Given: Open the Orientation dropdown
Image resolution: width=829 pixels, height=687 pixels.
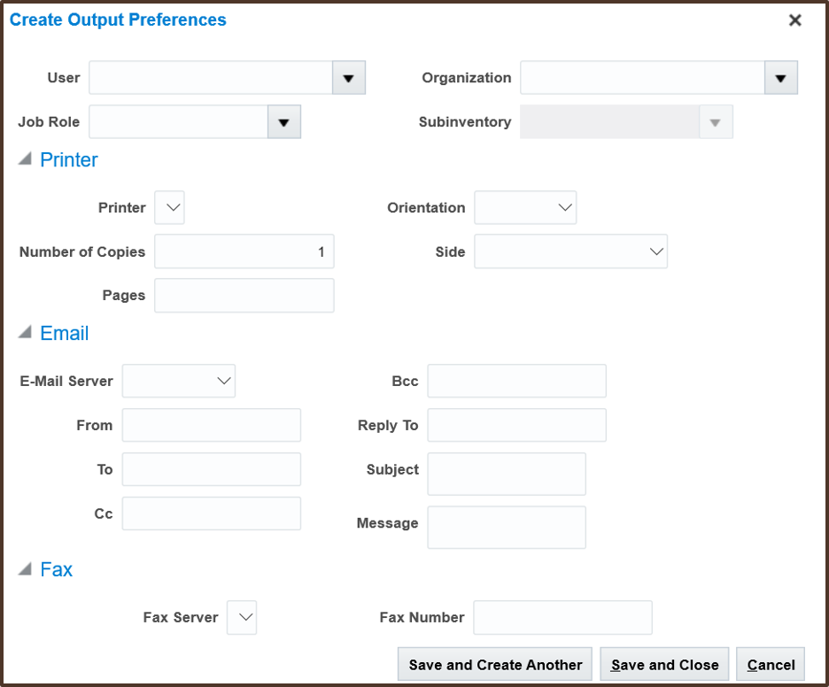Looking at the screenshot, I should pyautogui.click(x=526, y=208).
